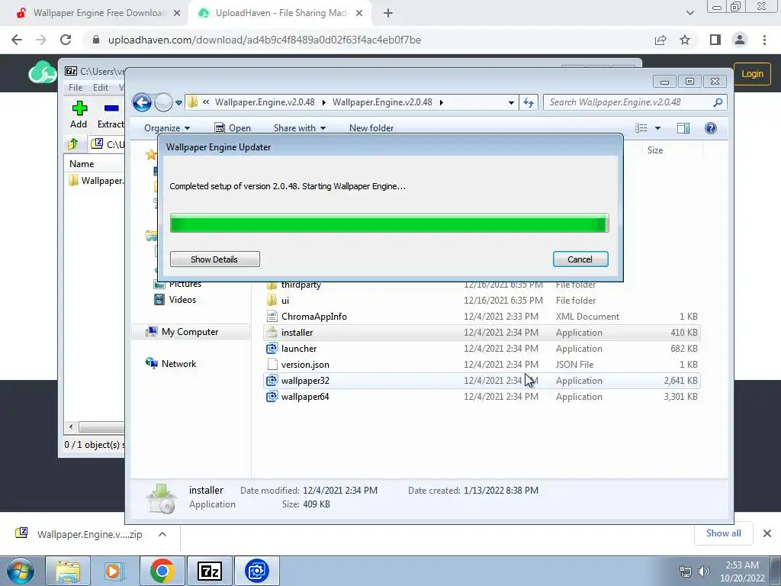Screen dimensions: 781x586
Task: Open the Share with dropdown
Action: (299, 128)
